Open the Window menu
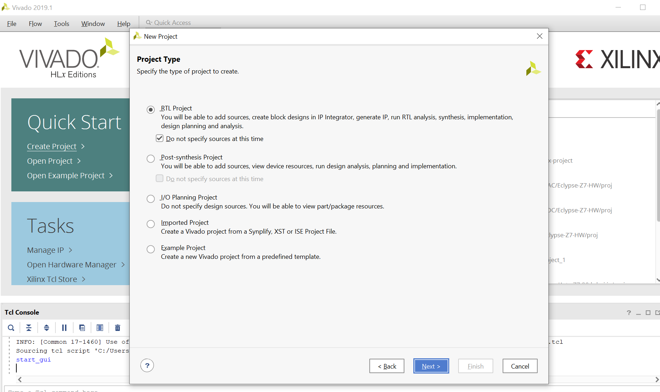The height and width of the screenshot is (392, 660). click(93, 24)
